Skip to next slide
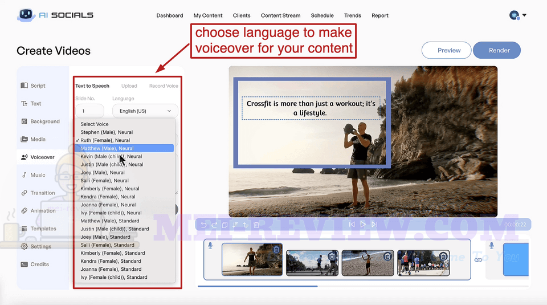The height and width of the screenshot is (305, 547). click(x=374, y=225)
